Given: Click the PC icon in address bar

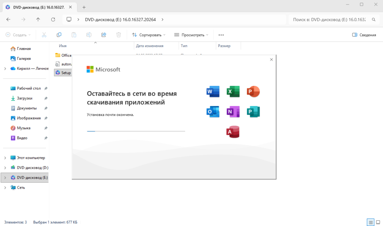Looking at the screenshot, I should tap(69, 19).
